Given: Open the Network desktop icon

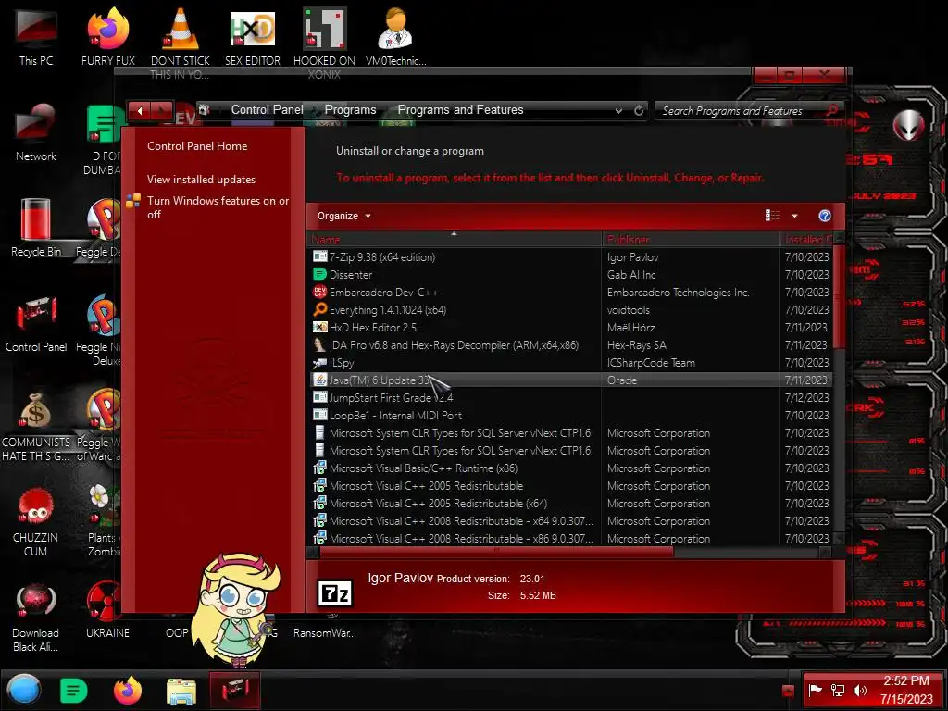Looking at the screenshot, I should tap(36, 133).
